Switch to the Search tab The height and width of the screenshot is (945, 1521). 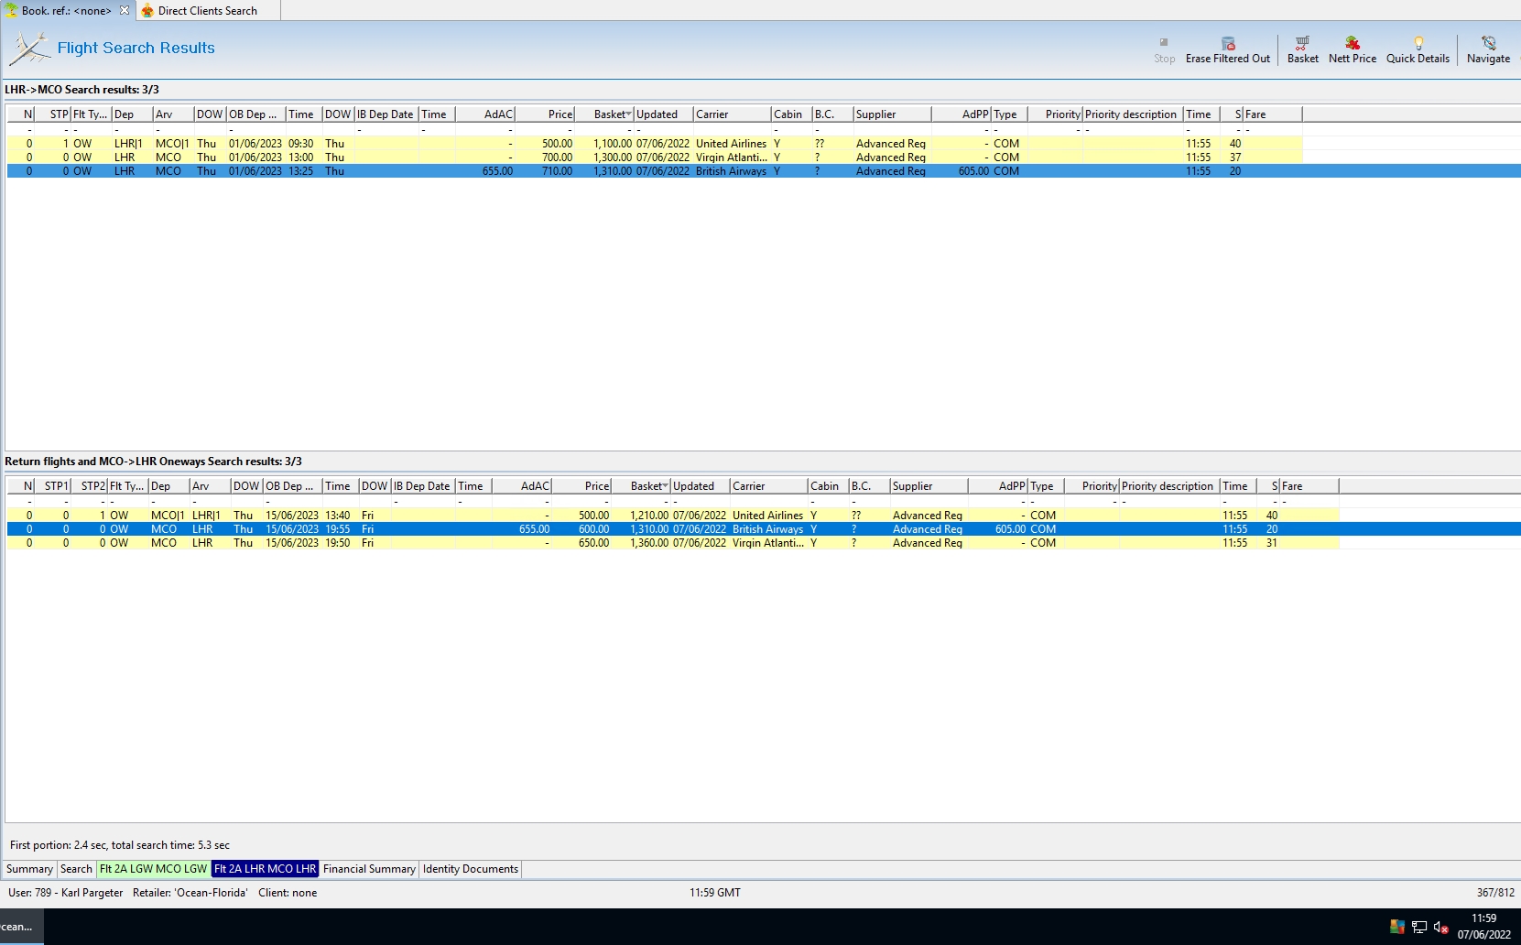(x=76, y=869)
